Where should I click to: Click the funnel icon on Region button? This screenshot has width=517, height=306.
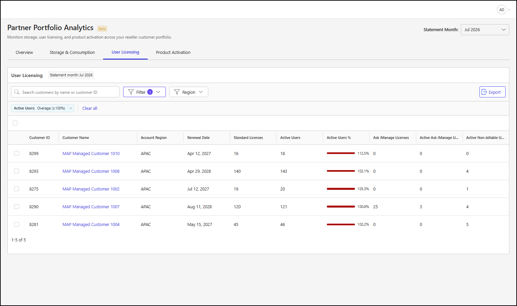tap(177, 92)
